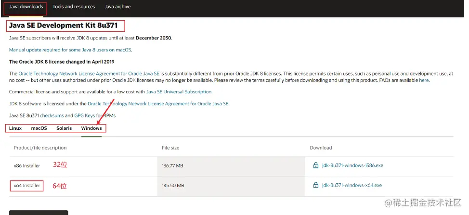Select the Solaris platform tab
The image size is (469, 215).
tap(64, 128)
